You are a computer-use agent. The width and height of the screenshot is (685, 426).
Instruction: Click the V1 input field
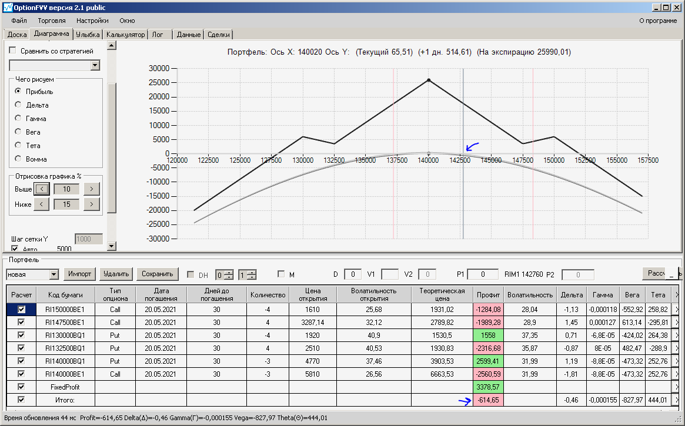point(390,274)
